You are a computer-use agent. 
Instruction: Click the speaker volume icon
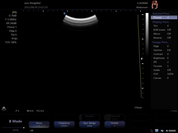167,131
